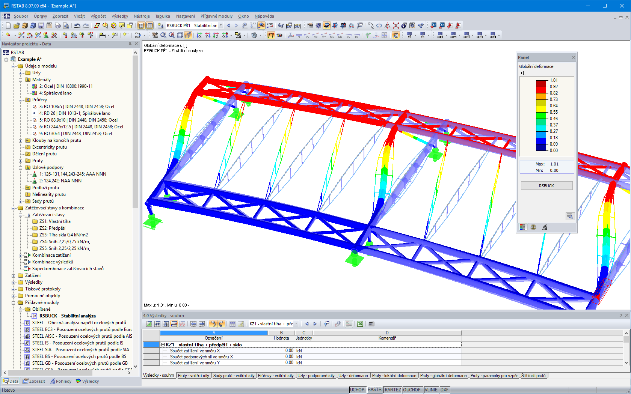Toggle the result values x.xx display
Screen dimensions: 631x394
[270, 26]
